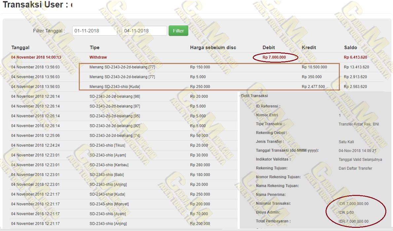Viewport: 393px width, 231px height.
Task: Select the SD-2343-shio [Monyet] entry
Action: [x=109, y=204]
